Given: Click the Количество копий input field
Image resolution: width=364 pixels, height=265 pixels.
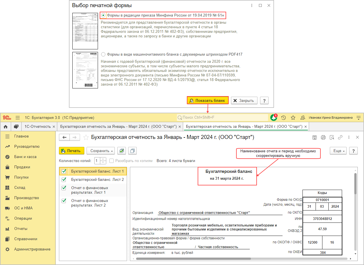Looking at the screenshot, I should click(x=97, y=161).
